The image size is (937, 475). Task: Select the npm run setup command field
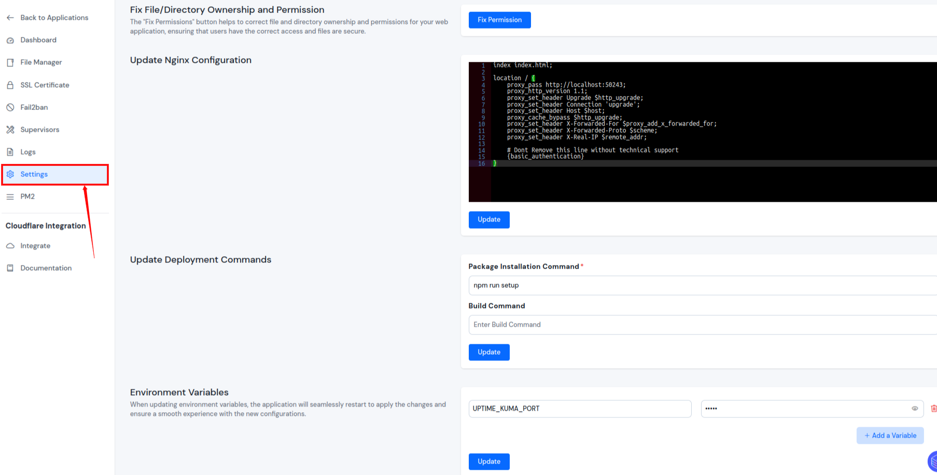622,285
